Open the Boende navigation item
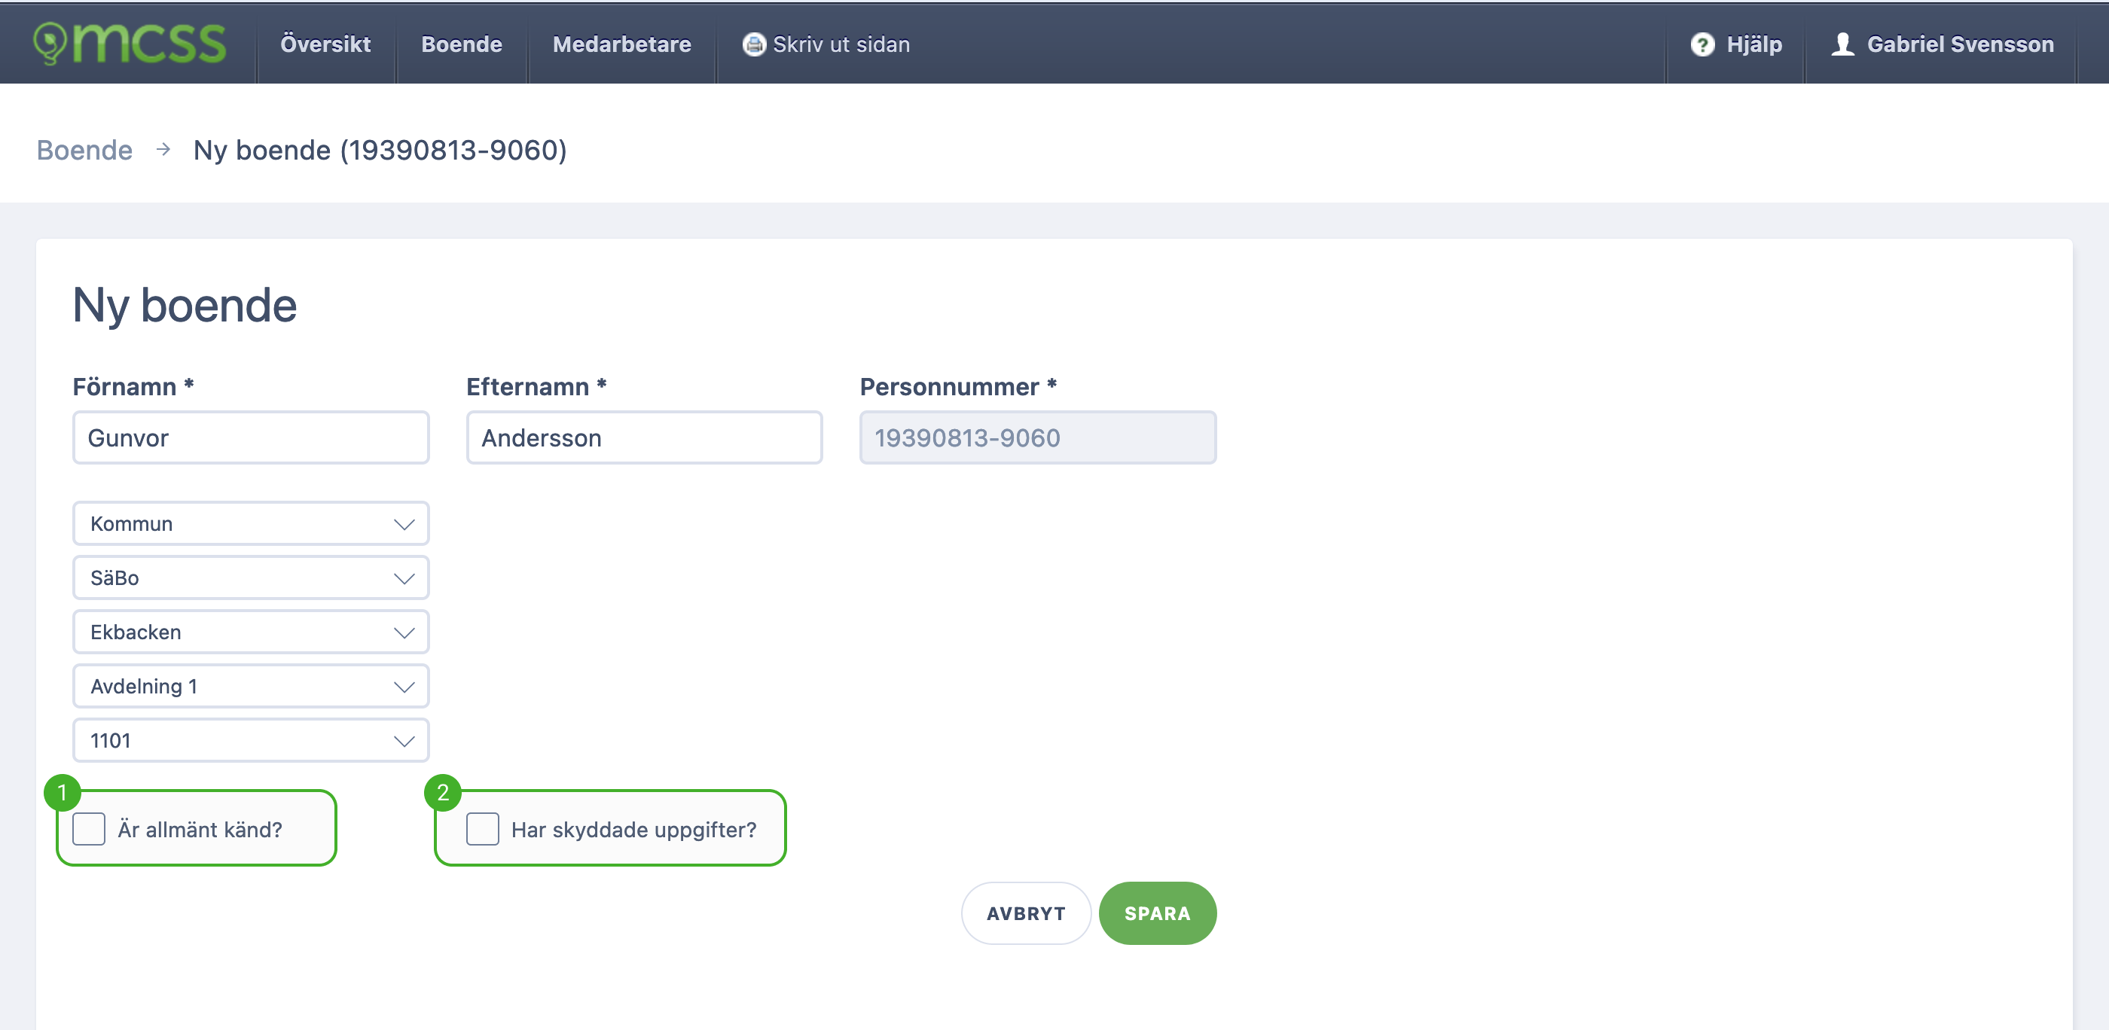The width and height of the screenshot is (2109, 1030). point(462,44)
